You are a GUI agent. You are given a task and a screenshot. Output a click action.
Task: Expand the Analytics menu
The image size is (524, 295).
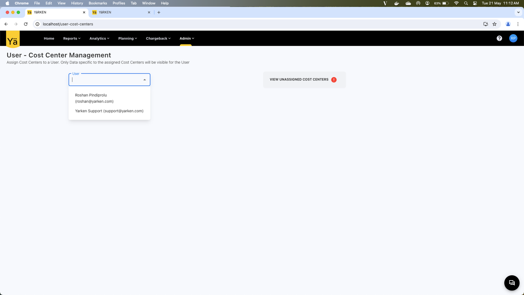coord(99,38)
